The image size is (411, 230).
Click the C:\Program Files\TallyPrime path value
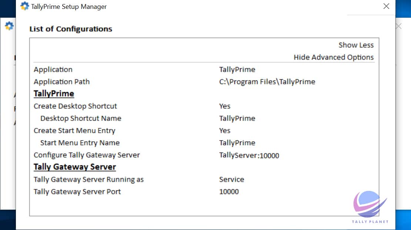(267, 82)
